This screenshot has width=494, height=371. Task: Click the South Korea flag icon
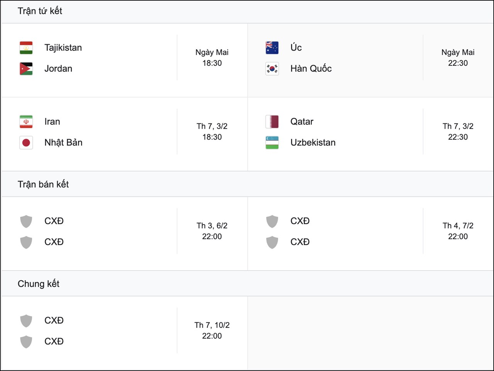coord(272,68)
